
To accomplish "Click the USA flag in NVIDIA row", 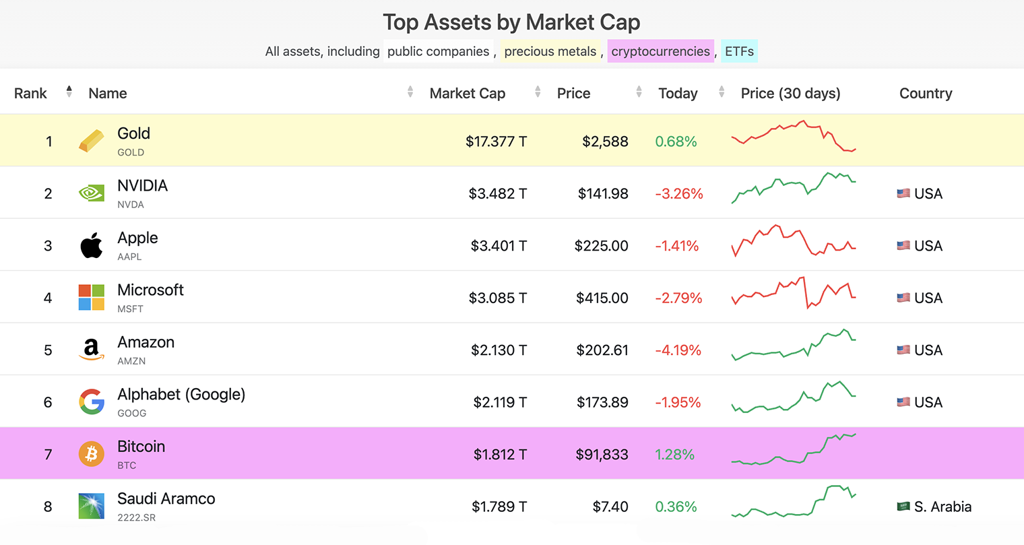I will tap(903, 193).
